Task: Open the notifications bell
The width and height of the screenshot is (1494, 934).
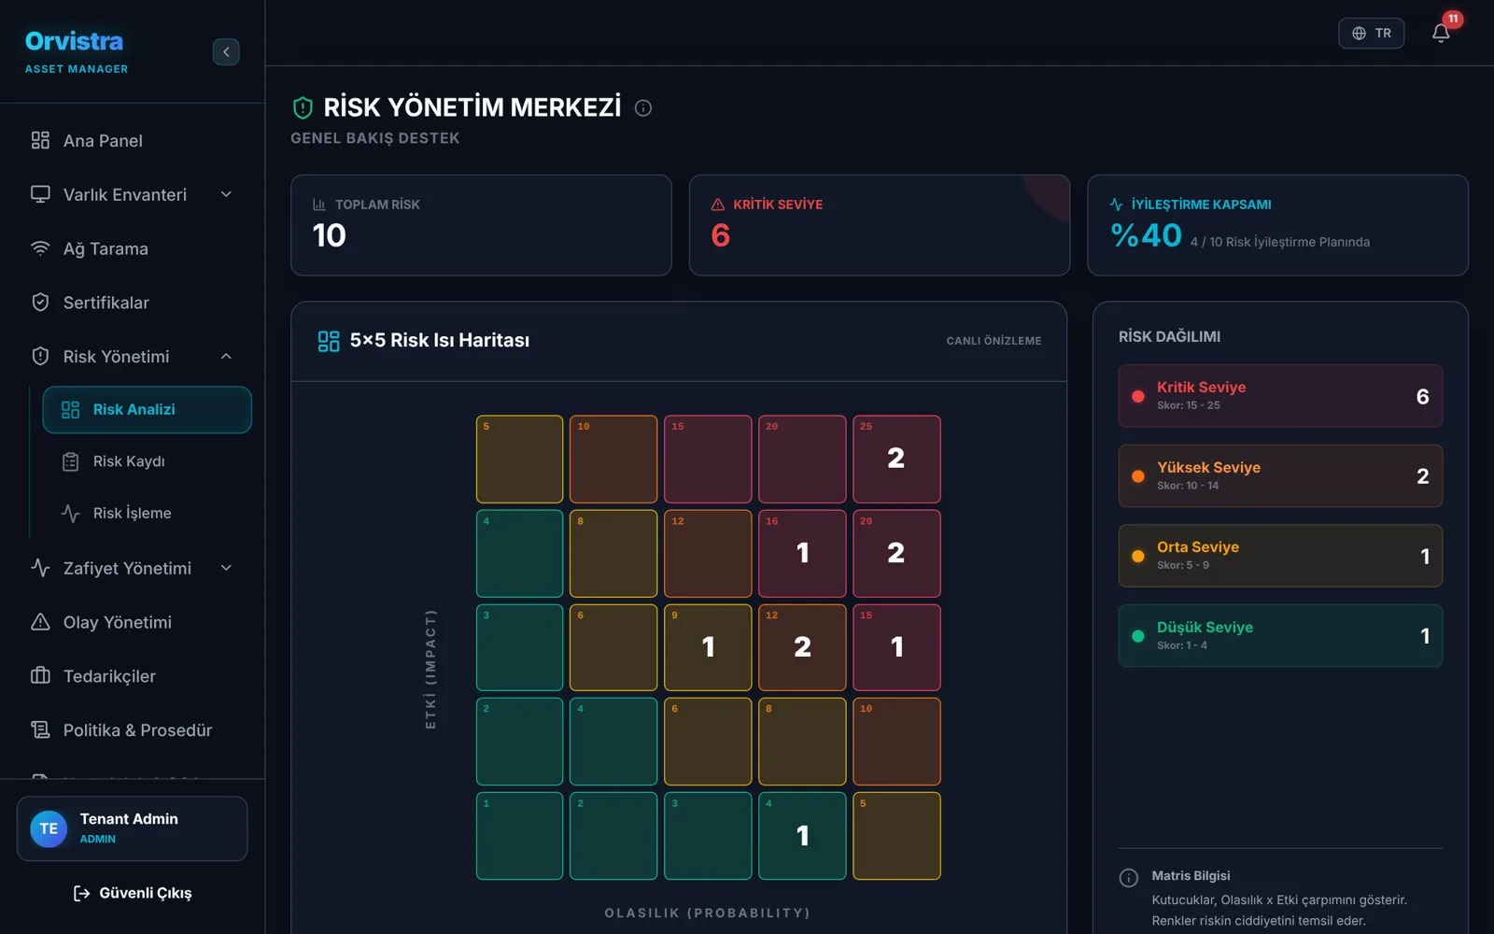Action: click(x=1441, y=34)
